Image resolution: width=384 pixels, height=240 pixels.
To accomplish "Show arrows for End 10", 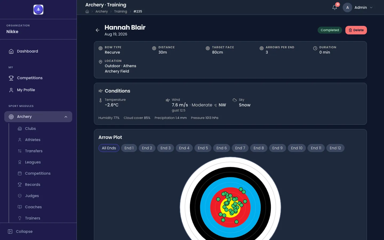I will [297, 148].
